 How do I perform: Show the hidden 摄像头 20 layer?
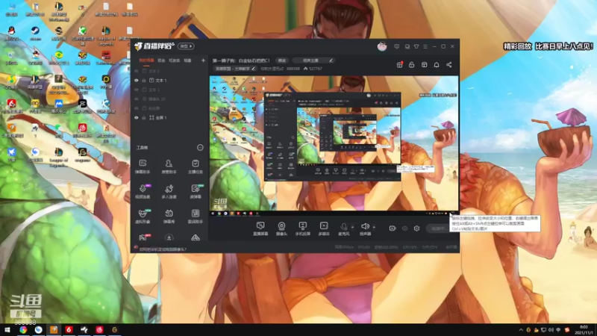137,99
